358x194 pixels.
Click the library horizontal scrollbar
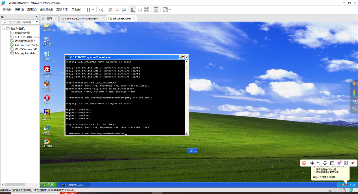[x=19, y=184]
